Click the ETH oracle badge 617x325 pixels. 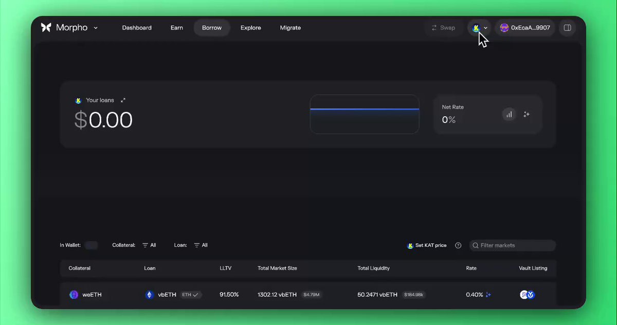(x=191, y=295)
